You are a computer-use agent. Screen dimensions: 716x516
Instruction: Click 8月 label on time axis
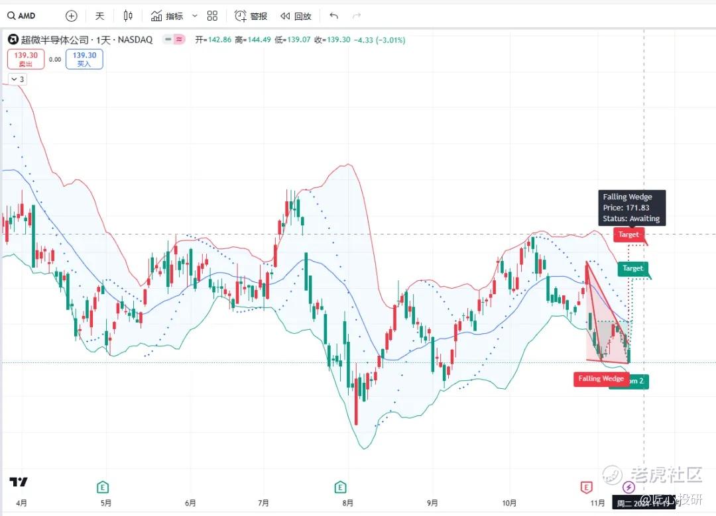[x=347, y=503]
